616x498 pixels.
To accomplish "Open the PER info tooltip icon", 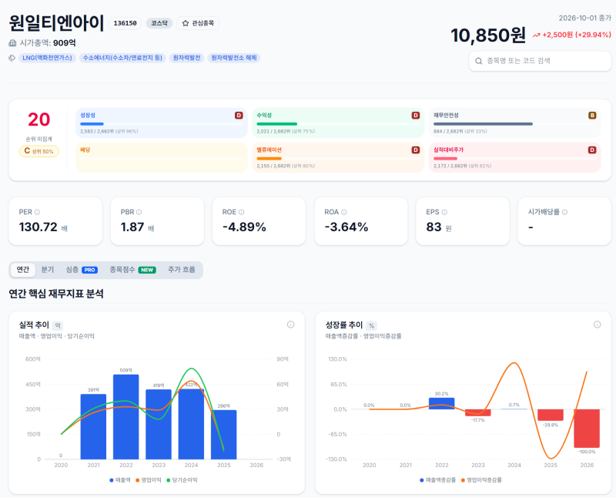I will point(37,212).
